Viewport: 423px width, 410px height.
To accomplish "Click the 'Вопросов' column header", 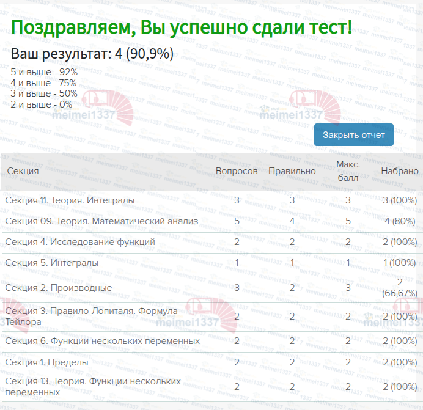I will 237,171.
